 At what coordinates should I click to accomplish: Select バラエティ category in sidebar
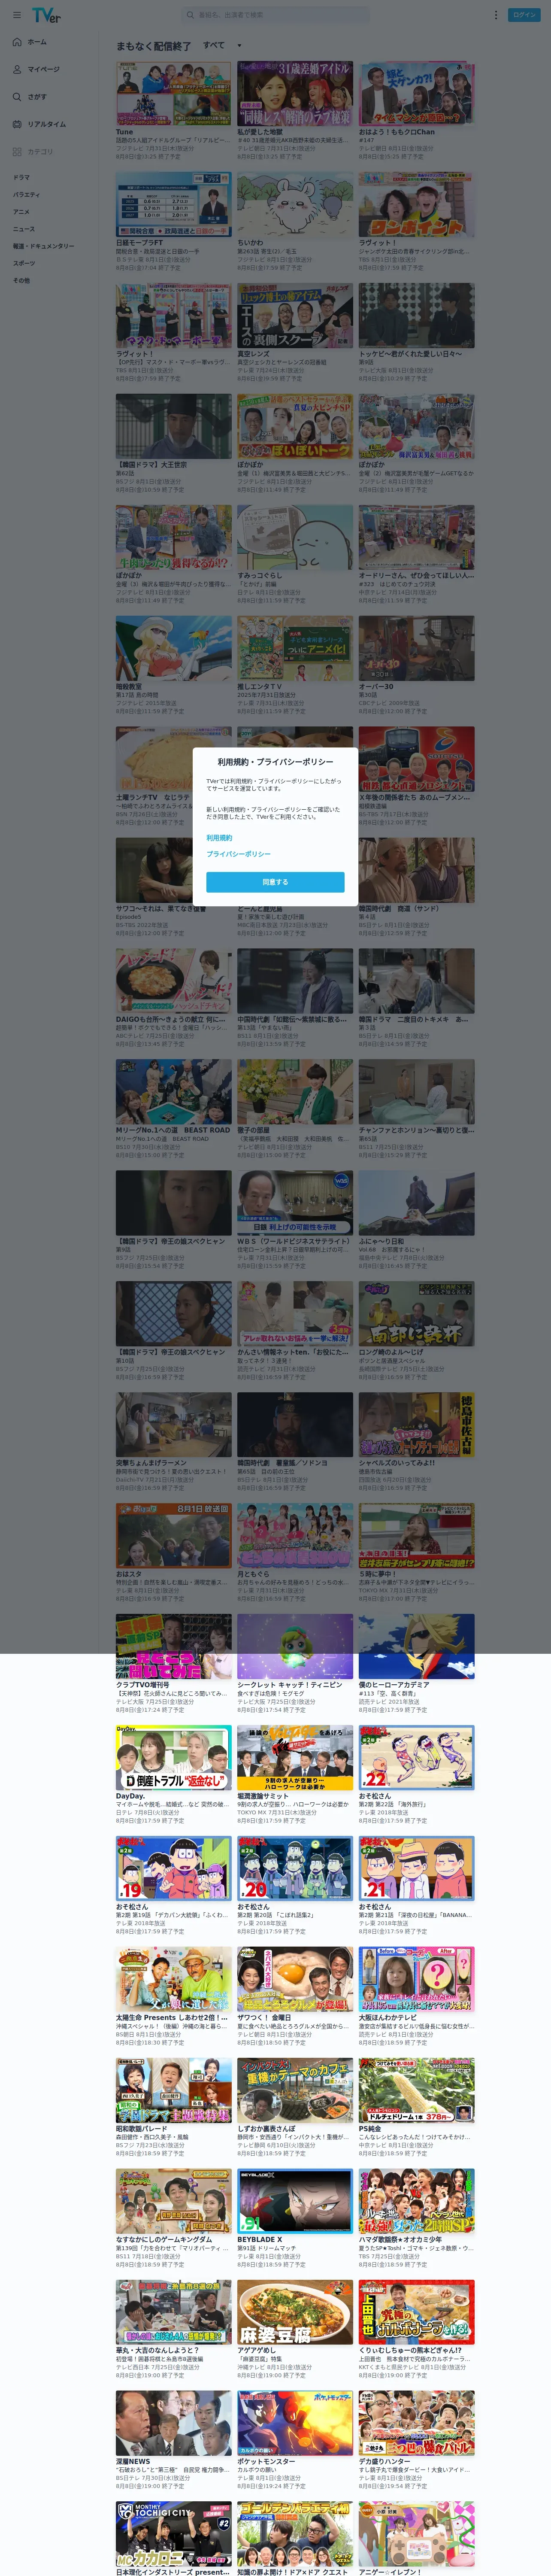click(26, 195)
